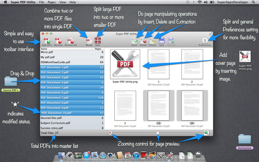Click the Total Files: 27 status text

[x=50, y=133]
